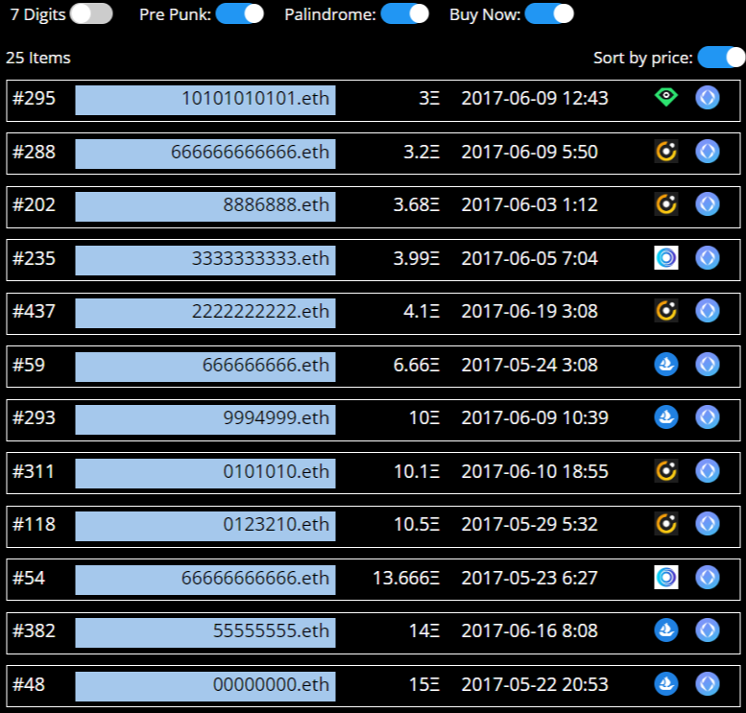
Task: Open OpenSea icon for 666666666.eth
Action: (x=666, y=365)
